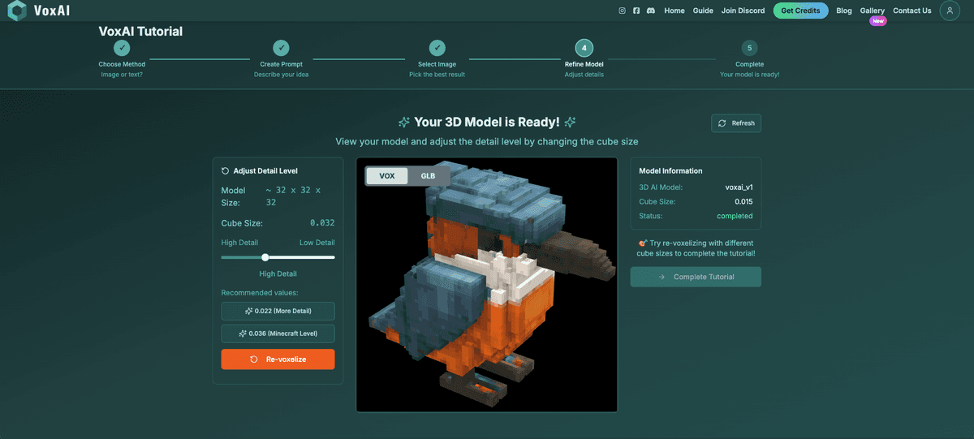Open the Guide menu item
The height and width of the screenshot is (439, 974).
[x=703, y=11]
